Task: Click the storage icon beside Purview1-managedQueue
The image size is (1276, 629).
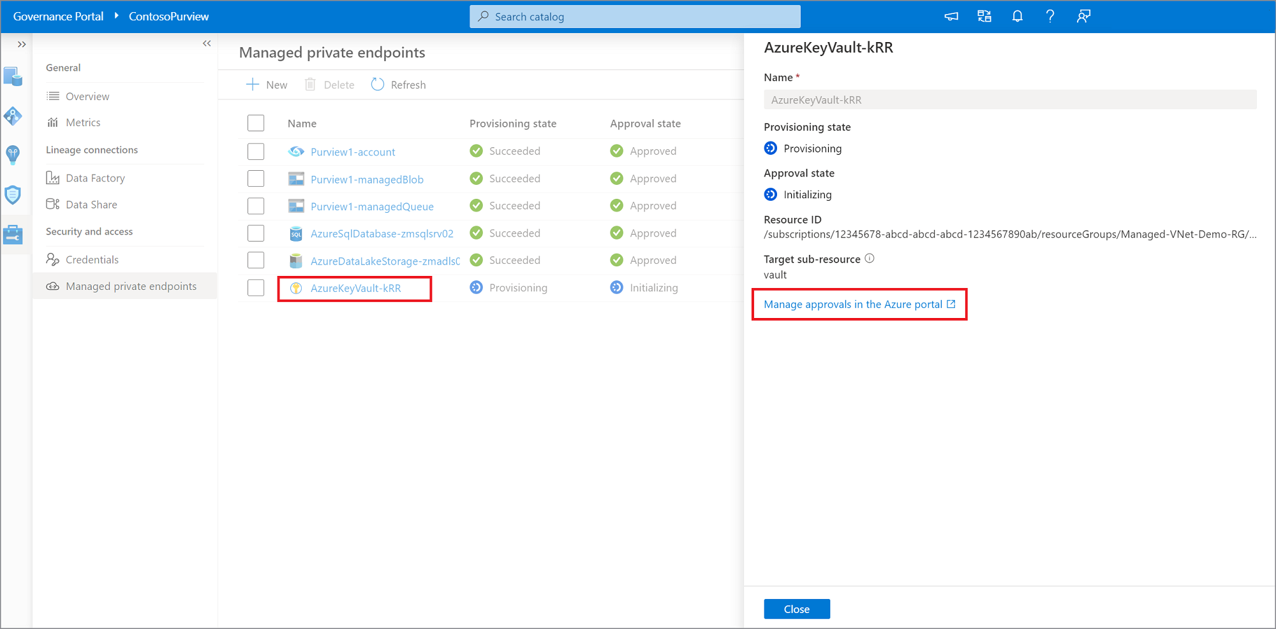Action: click(x=296, y=206)
